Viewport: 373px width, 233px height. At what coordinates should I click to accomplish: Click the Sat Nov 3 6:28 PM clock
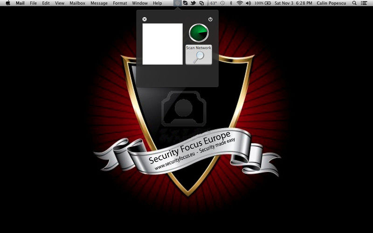(293, 3)
